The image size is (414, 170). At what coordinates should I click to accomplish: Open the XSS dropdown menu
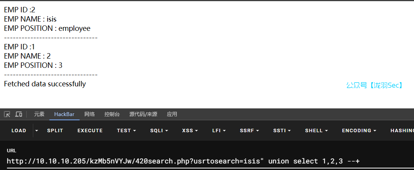pos(190,131)
